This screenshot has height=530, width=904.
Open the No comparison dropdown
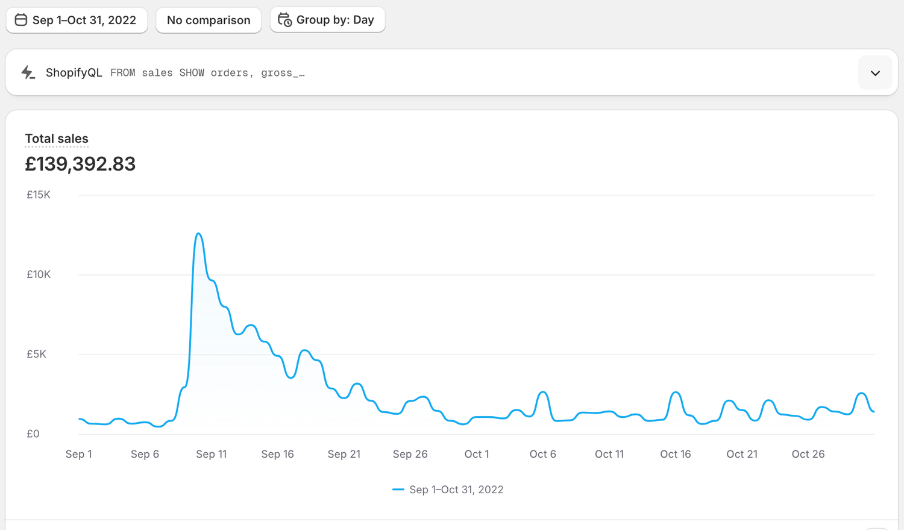coord(209,20)
